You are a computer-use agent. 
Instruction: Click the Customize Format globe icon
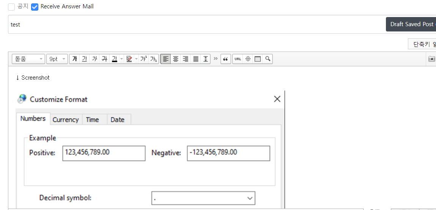coord(22,99)
